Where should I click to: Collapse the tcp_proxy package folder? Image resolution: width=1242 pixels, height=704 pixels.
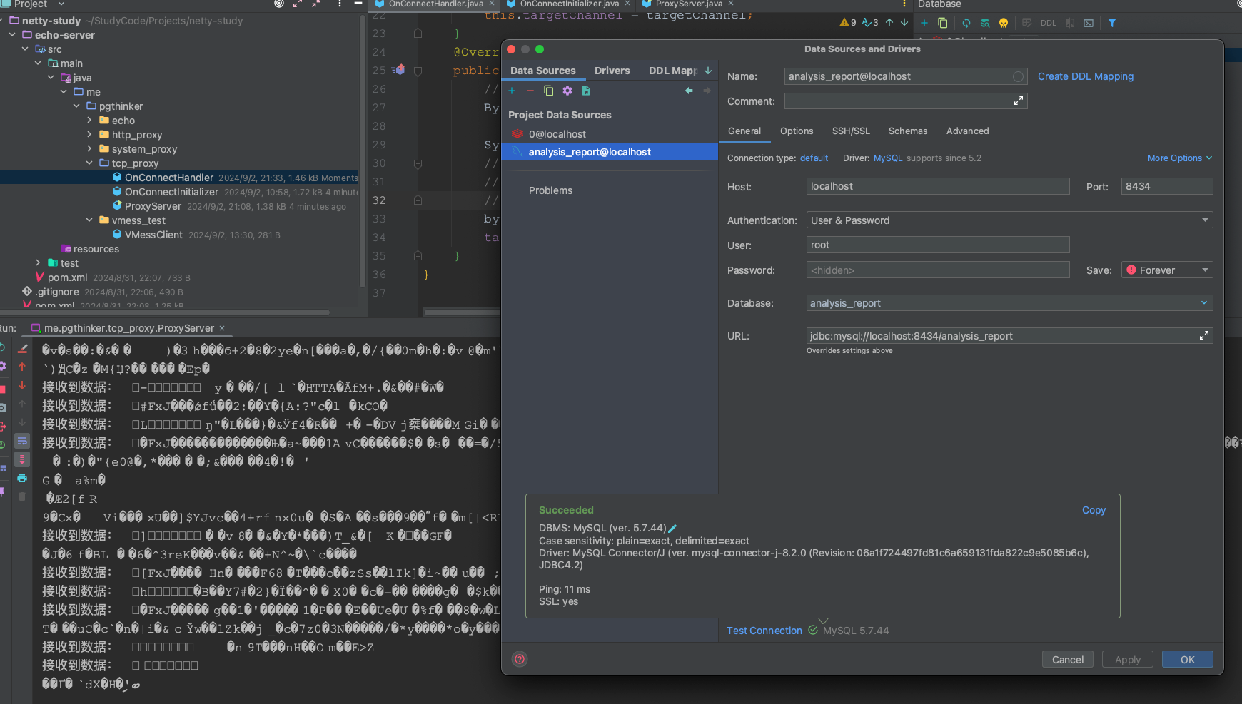click(x=89, y=163)
